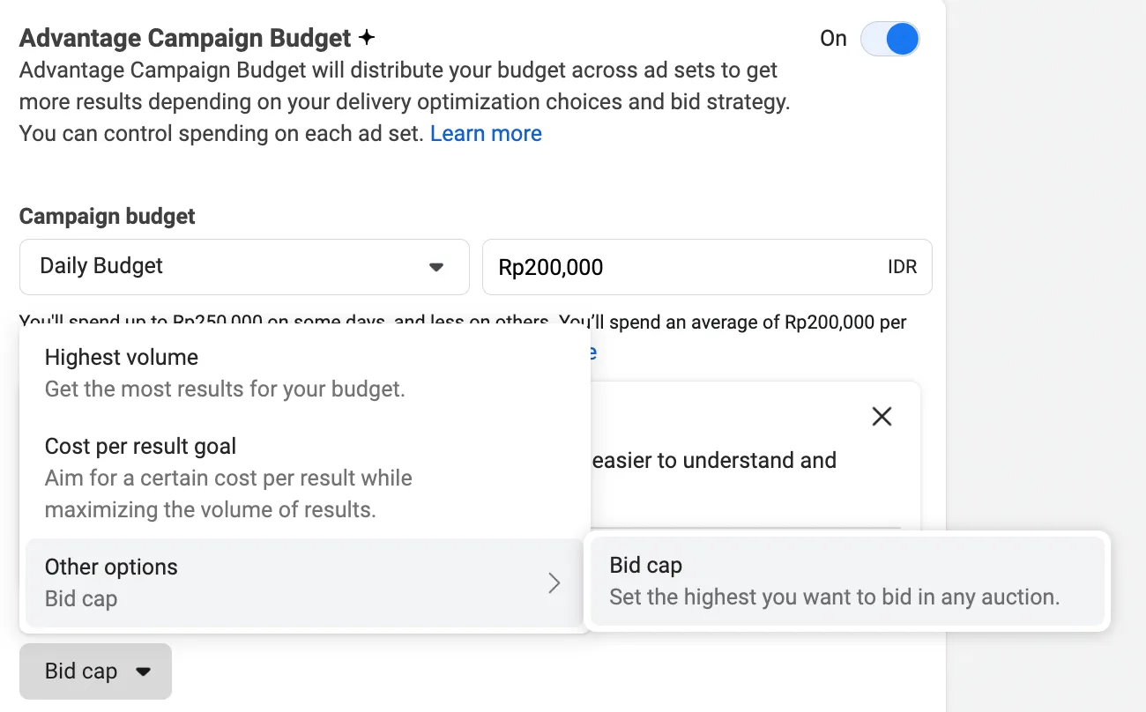Click the Advantage Campaign Budget title

185,39
